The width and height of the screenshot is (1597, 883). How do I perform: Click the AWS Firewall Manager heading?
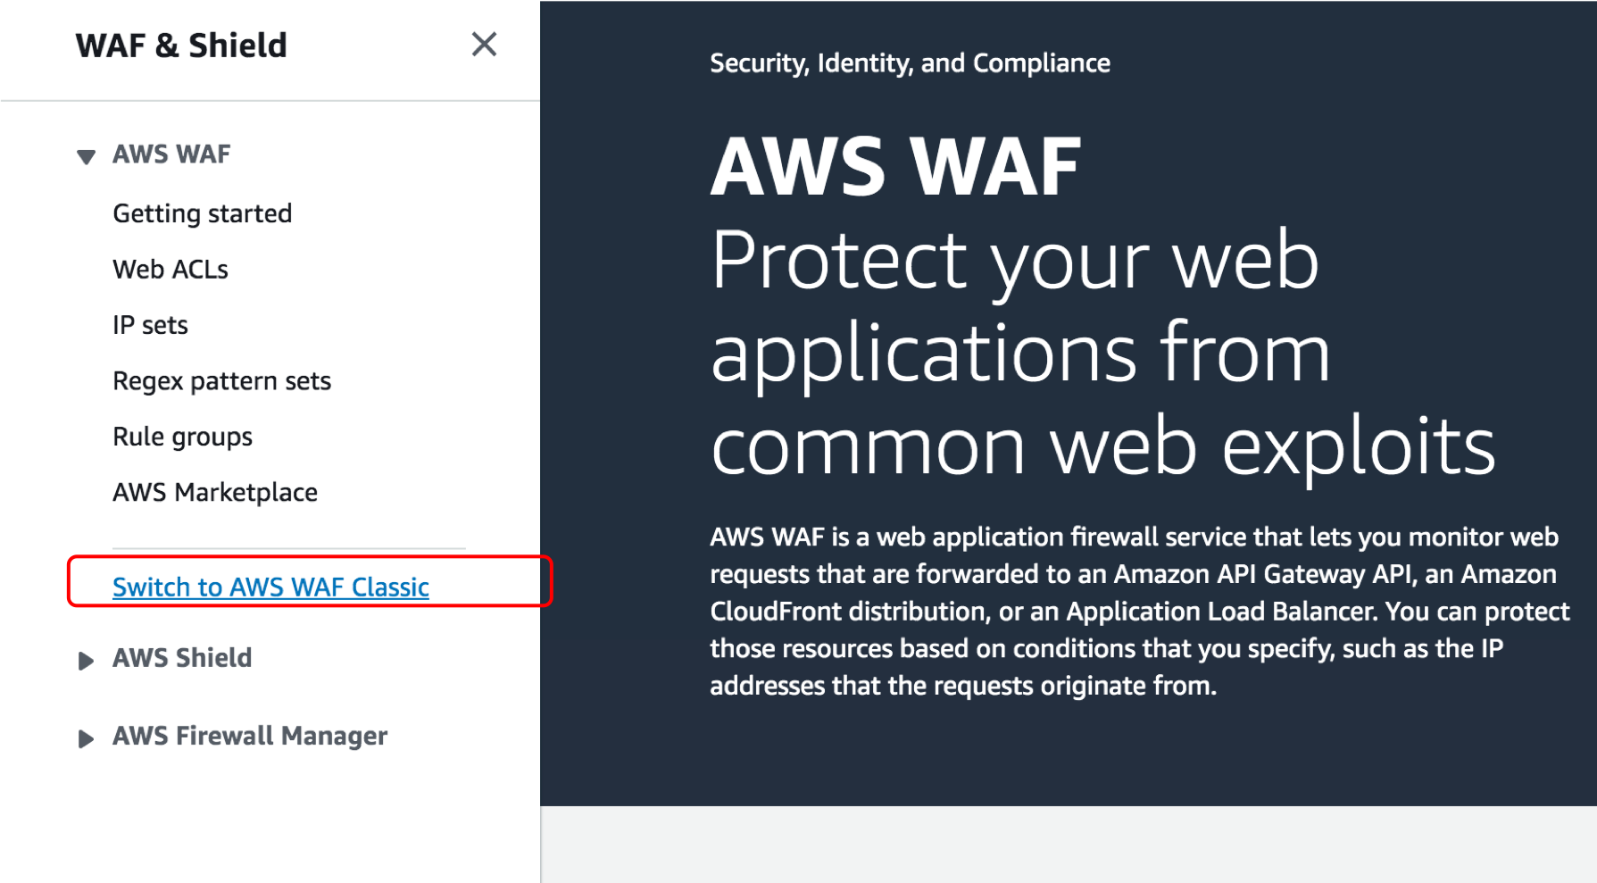(x=250, y=736)
